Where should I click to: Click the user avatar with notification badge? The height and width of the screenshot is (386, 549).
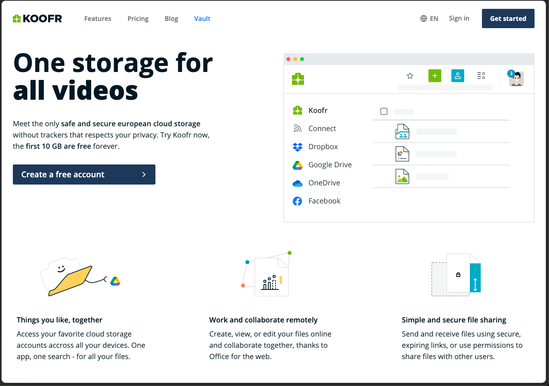point(516,78)
